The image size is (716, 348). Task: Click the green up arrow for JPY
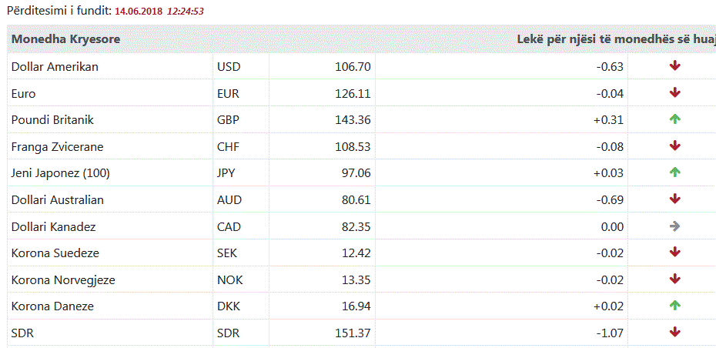(x=675, y=172)
